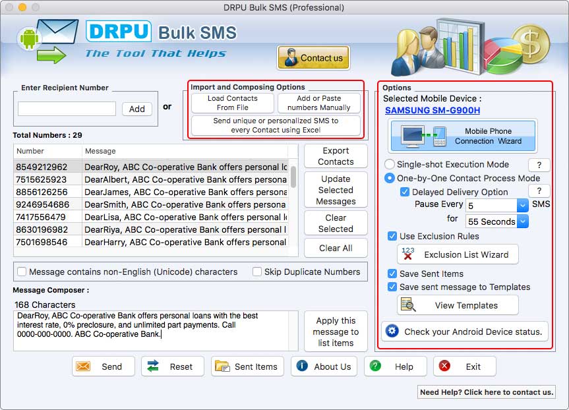Click the DearAlbert message cell

pos(185,179)
